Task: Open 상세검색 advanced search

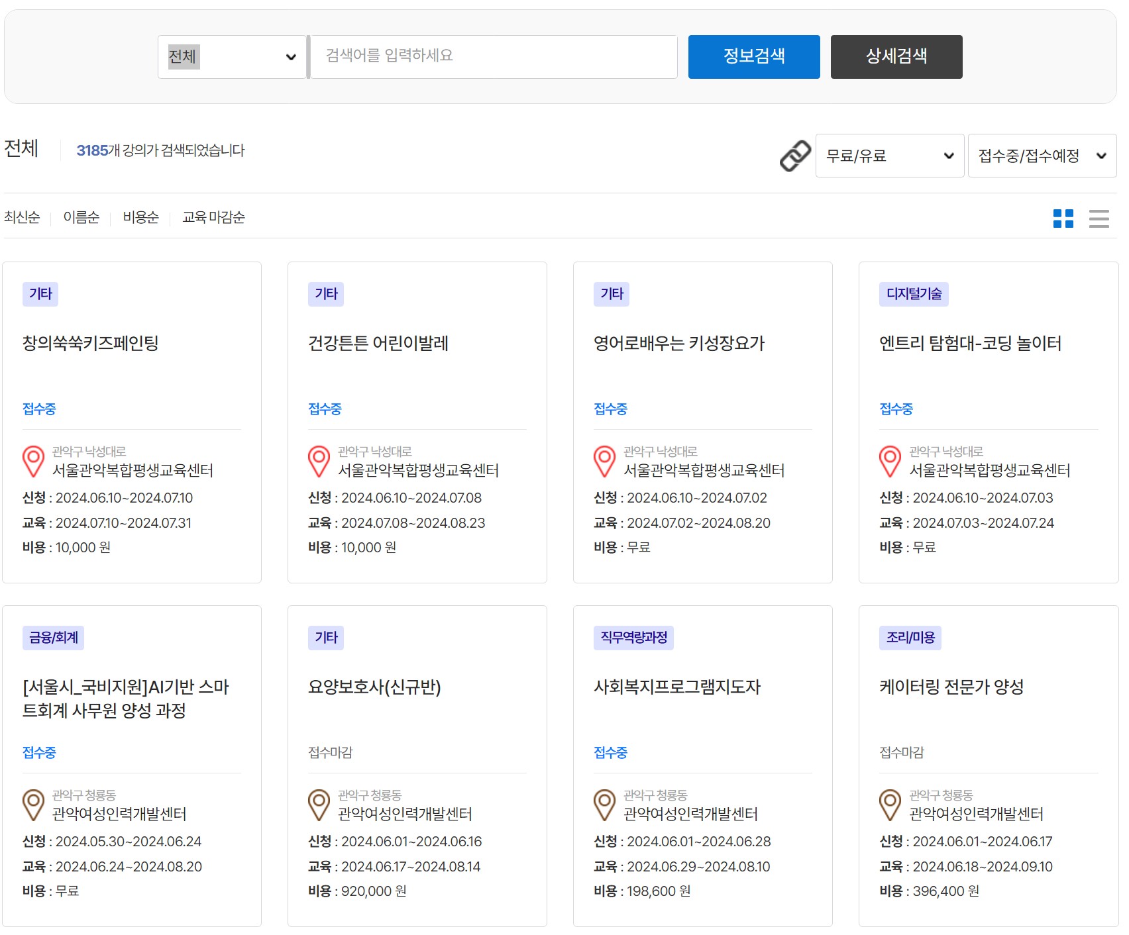Action: tap(896, 56)
